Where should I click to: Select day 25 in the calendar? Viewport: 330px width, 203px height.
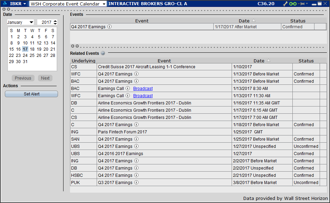tap(32, 55)
